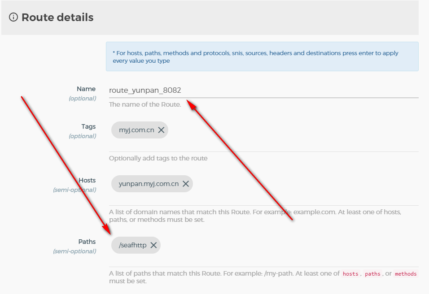Click the red "paths" code keyword

(372, 274)
